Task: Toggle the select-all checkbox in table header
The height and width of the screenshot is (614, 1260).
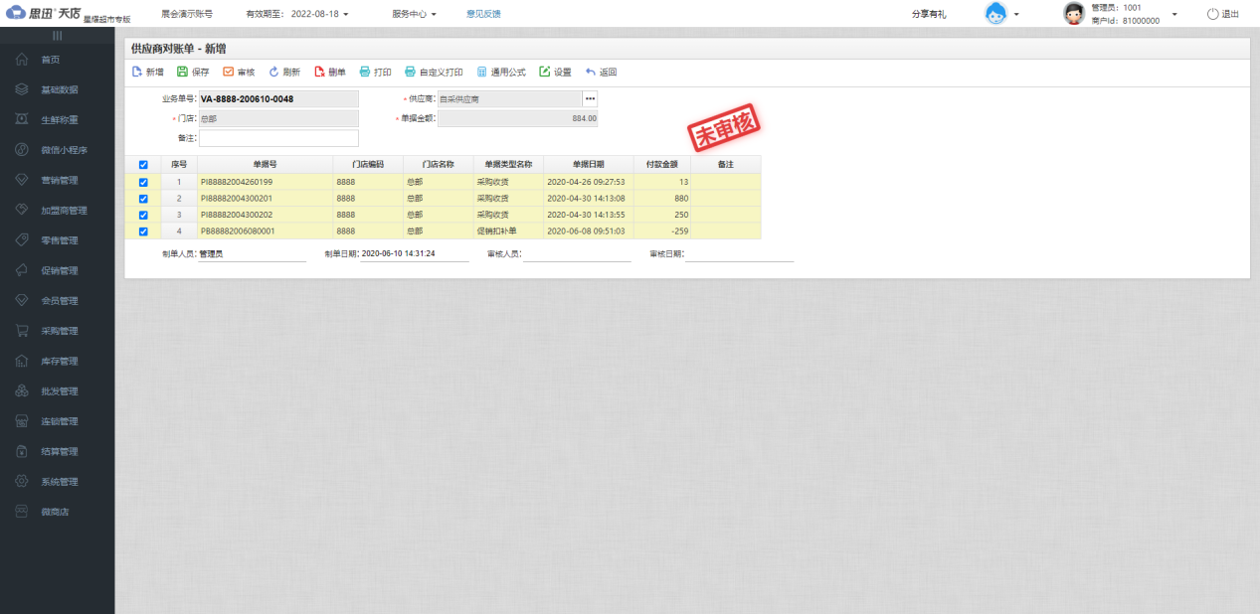Action: tap(143, 165)
